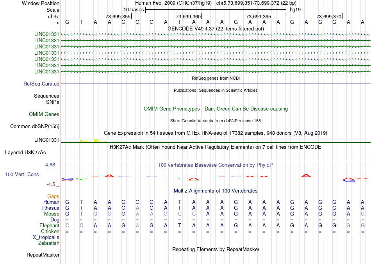The image size is (371, 264).
Task: Open the 'RefSeq genes from NCBI' track title
Action: pyautogui.click(x=216, y=78)
